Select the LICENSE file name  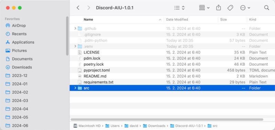pyautogui.click(x=91, y=52)
